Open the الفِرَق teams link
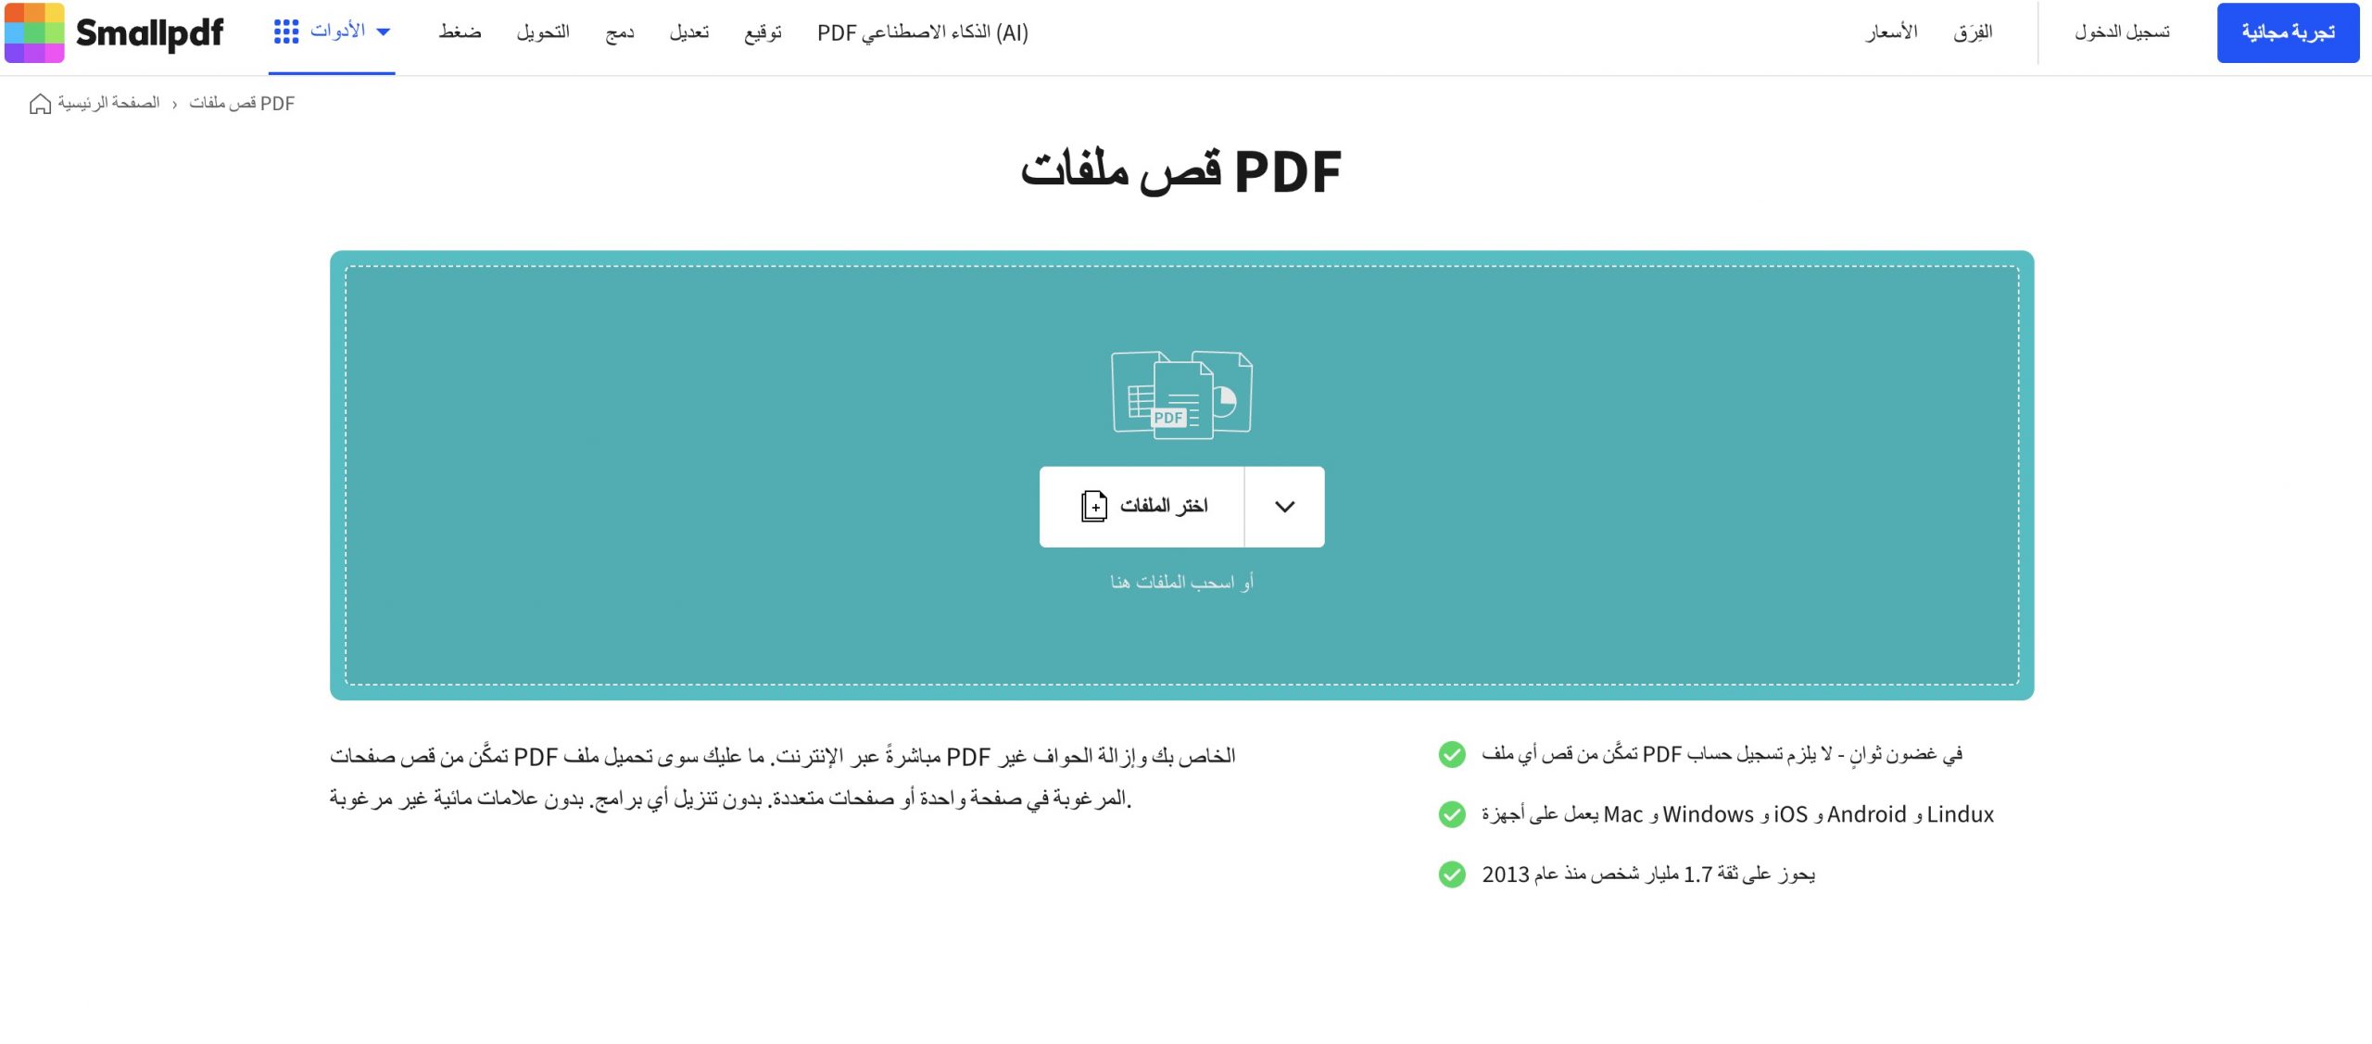2372x1044 pixels. tap(1973, 32)
